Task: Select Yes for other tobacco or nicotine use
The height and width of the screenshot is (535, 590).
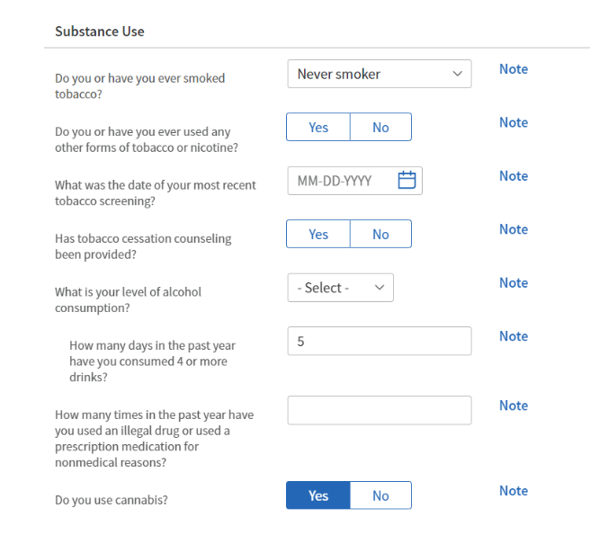Action: pos(318,128)
